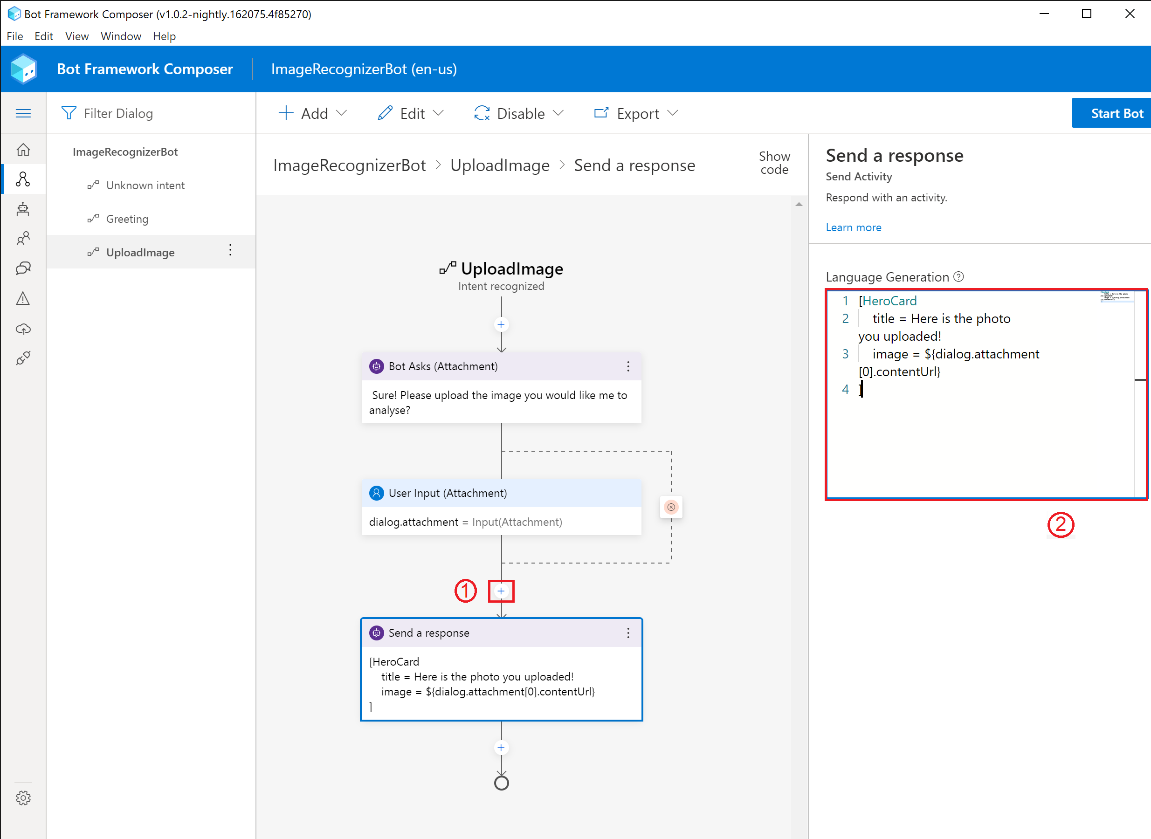Click the Start Bot button
1151x839 pixels.
tap(1111, 113)
